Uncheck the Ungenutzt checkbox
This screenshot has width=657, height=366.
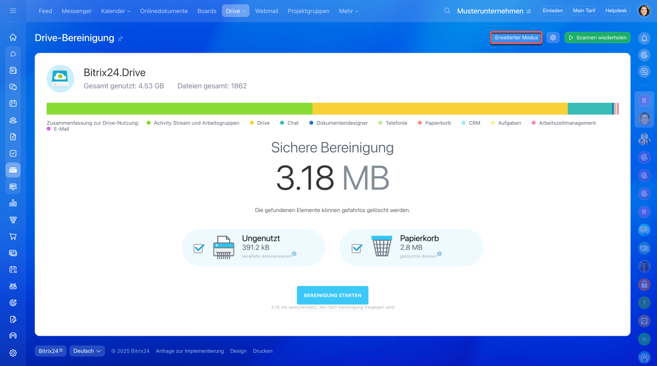point(199,248)
